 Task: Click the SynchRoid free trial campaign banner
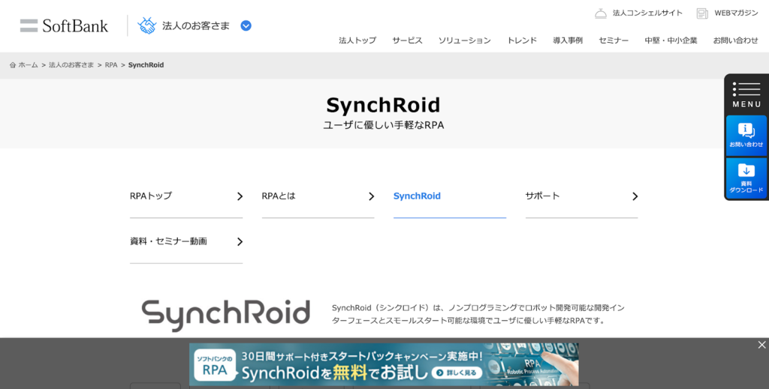point(384,364)
